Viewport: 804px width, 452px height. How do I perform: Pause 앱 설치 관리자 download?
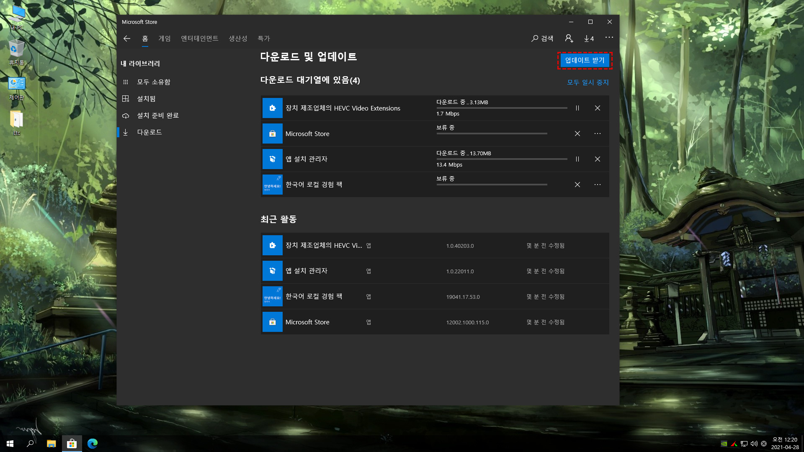577,159
